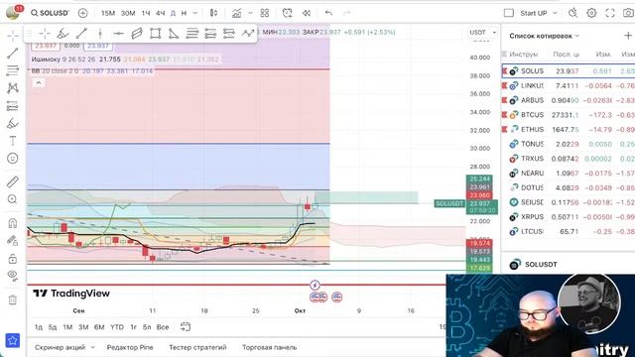Toggle stay in drawing mode pencil lock

(13, 241)
